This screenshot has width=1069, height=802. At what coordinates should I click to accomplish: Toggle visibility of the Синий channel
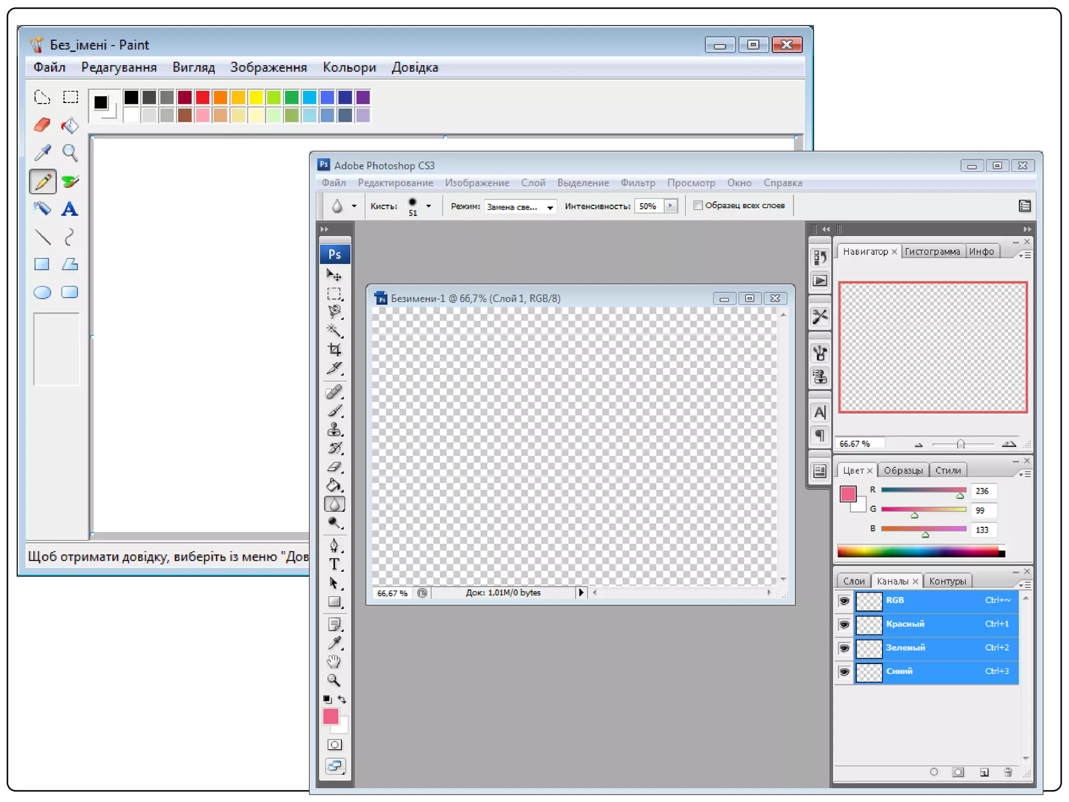(x=844, y=672)
